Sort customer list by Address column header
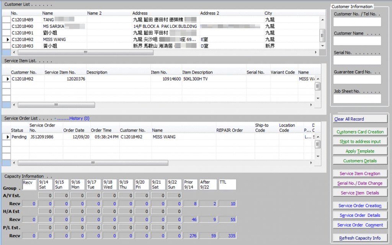Screen dimensions: 392x245 coord(140,13)
